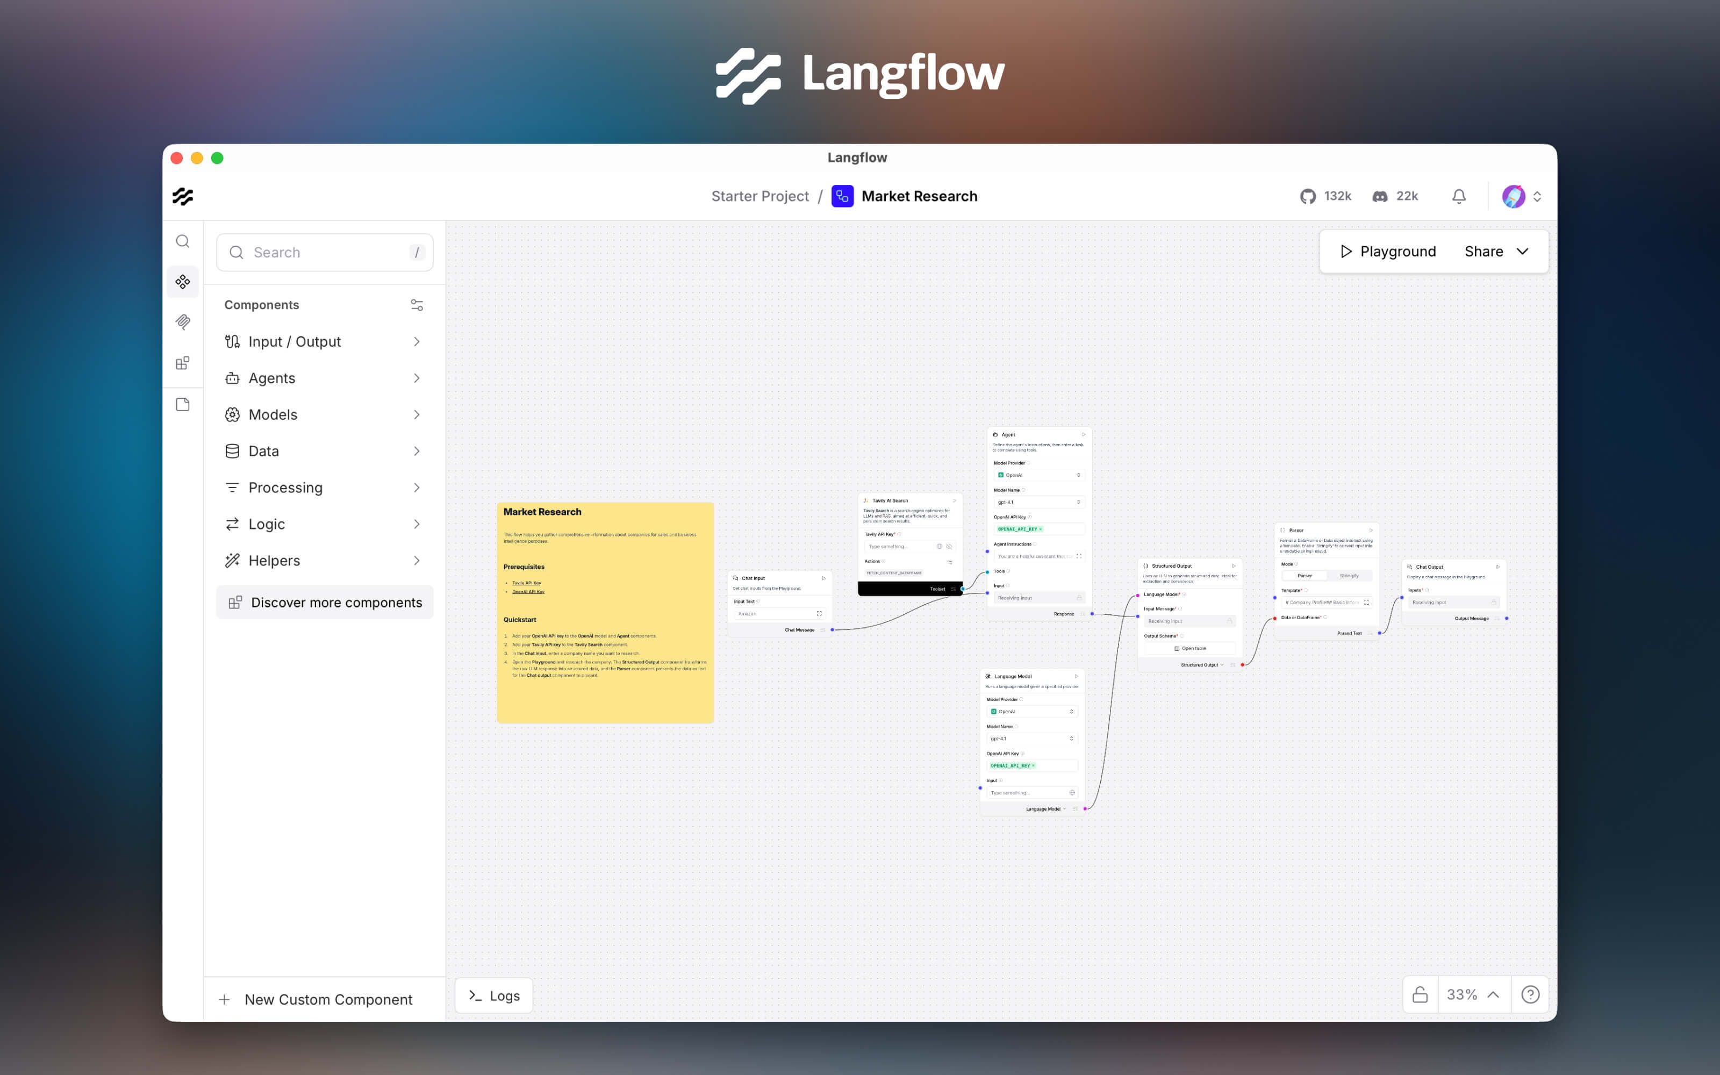Viewport: 1720px width, 1075px height.
Task: Select the components icon in sidebar
Action: pyautogui.click(x=183, y=282)
